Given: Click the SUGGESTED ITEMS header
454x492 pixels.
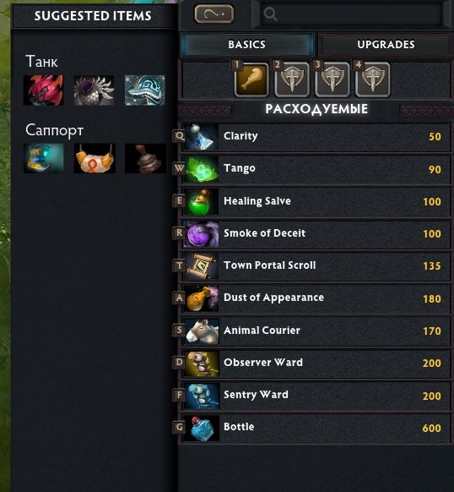Looking at the screenshot, I should (x=93, y=16).
